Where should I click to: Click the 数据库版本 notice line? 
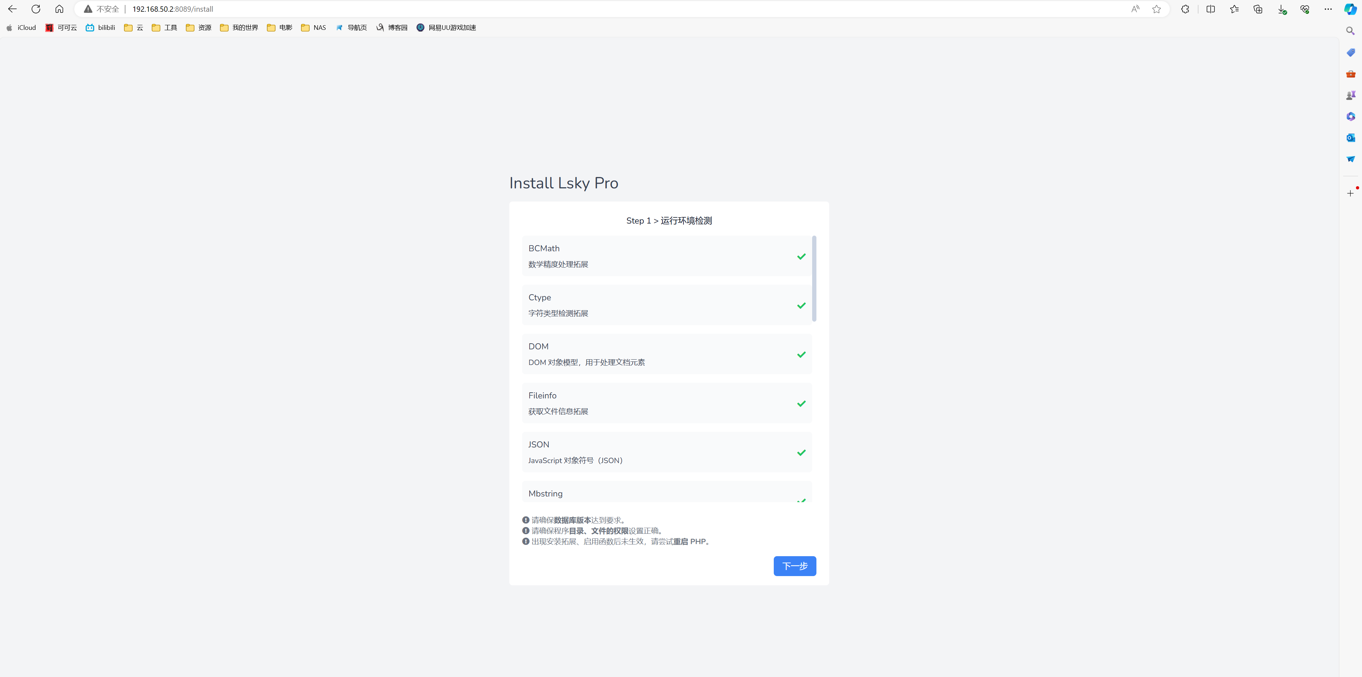coord(575,520)
